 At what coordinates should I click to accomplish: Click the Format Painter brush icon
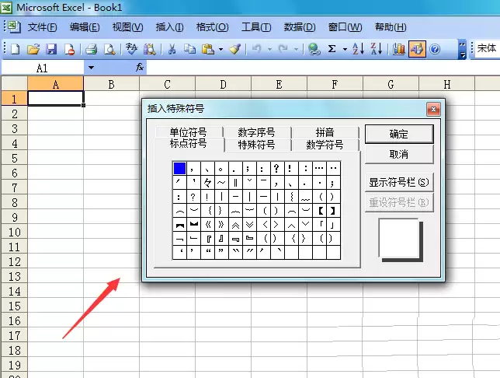pyautogui.click(x=235, y=49)
